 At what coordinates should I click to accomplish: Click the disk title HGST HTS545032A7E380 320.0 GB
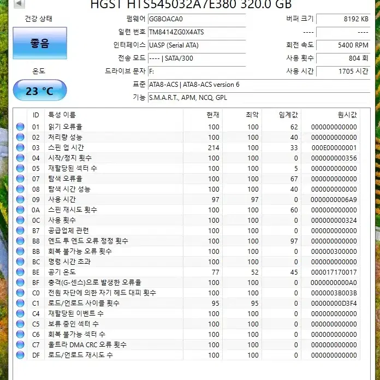click(191, 4)
